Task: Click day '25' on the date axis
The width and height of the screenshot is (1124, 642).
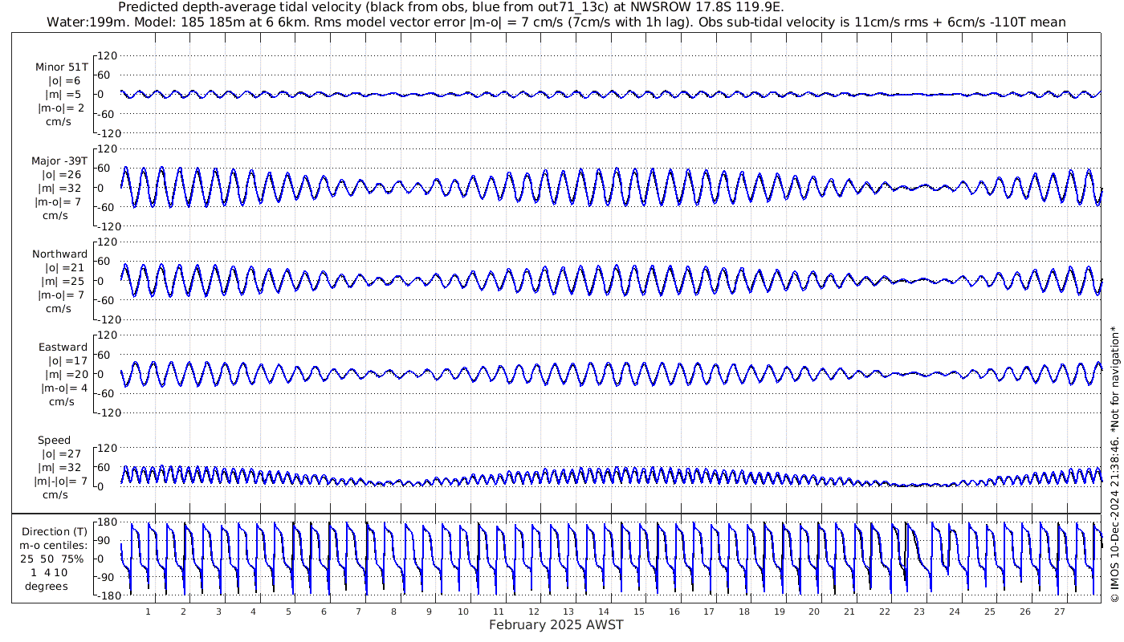Action: pos(989,612)
